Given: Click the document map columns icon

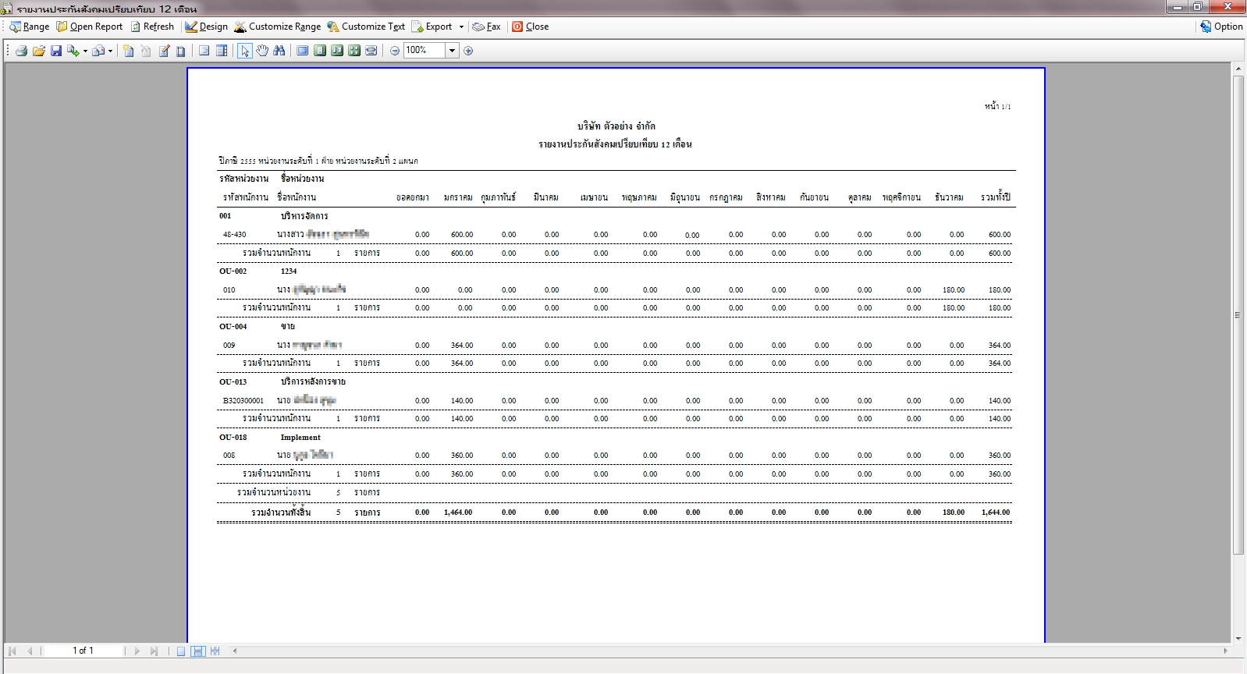Looking at the screenshot, I should pos(222,51).
